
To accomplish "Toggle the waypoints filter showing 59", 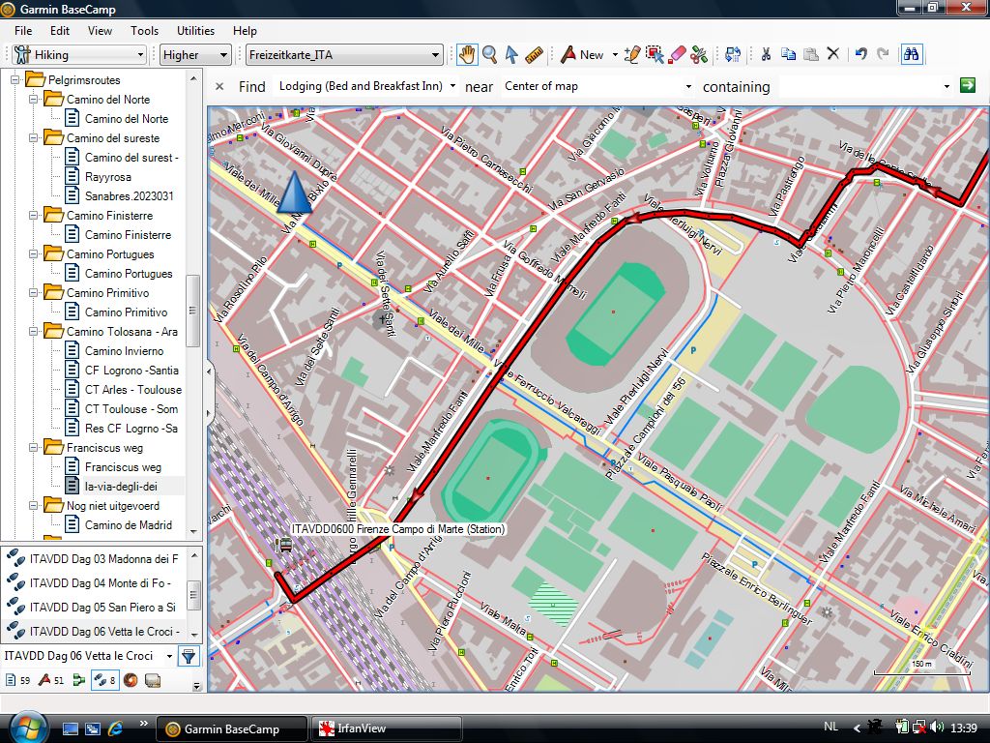I will (18, 680).
